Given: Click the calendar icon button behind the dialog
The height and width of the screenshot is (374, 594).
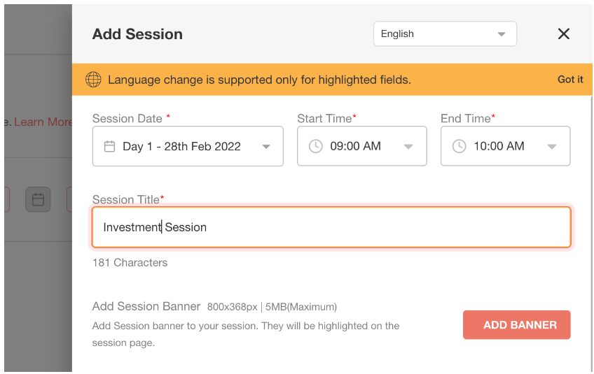Looking at the screenshot, I should click(x=38, y=199).
